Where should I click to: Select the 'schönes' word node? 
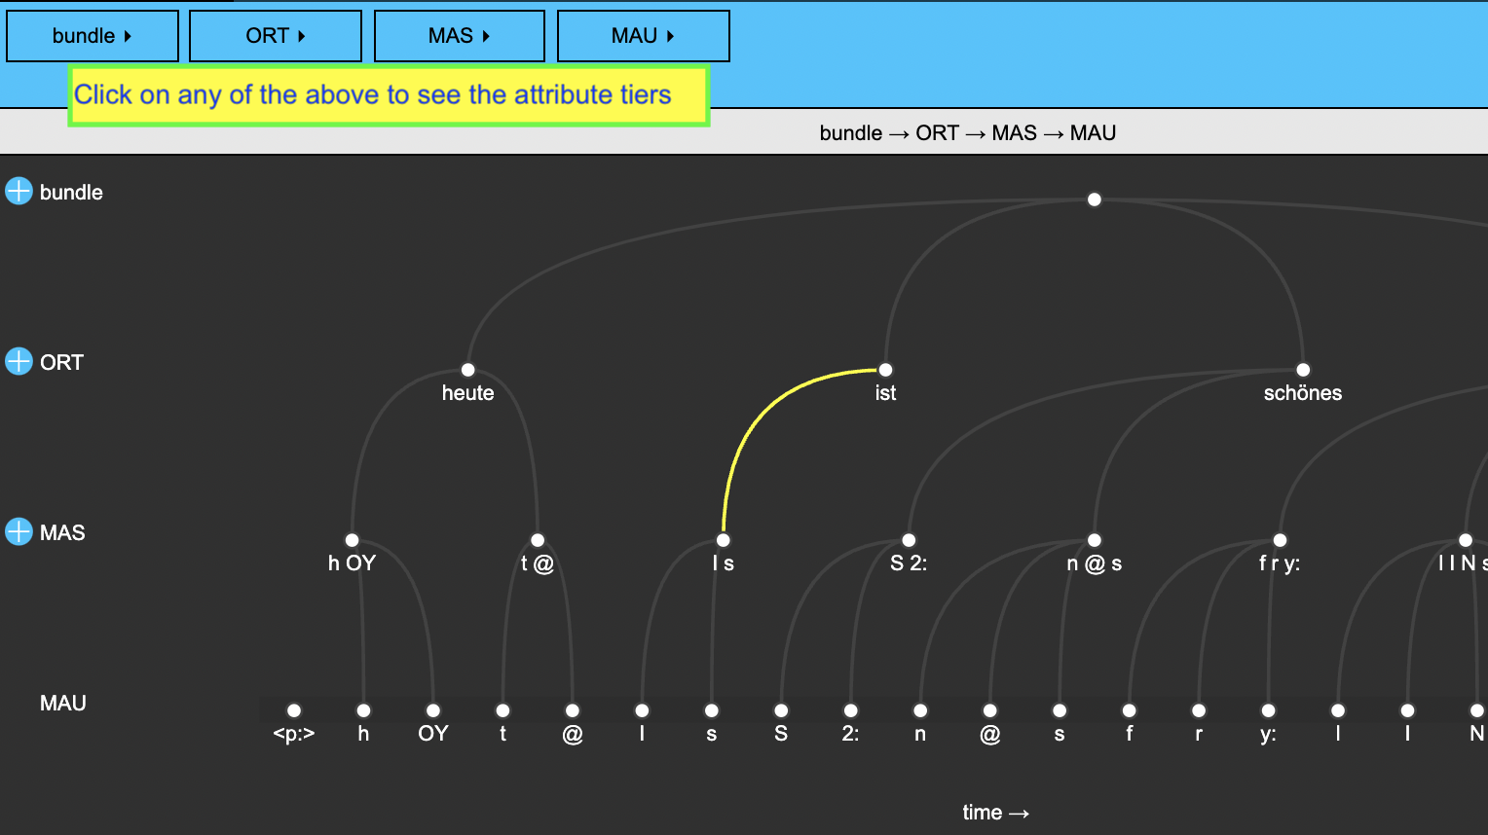[x=1303, y=370]
